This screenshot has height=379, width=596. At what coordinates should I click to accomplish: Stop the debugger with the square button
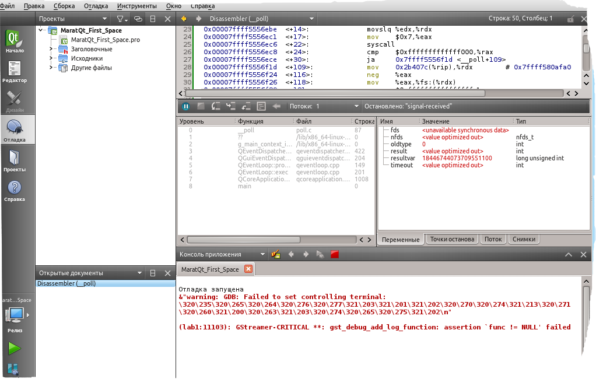(x=201, y=107)
